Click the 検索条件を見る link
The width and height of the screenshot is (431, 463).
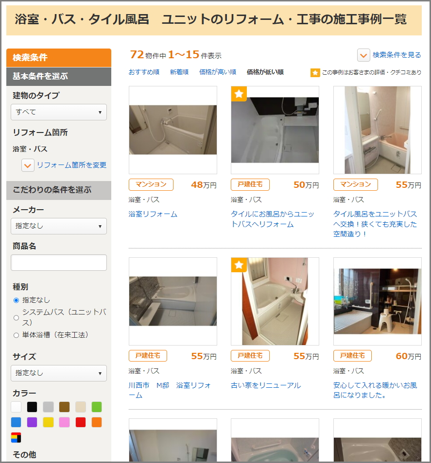[397, 55]
